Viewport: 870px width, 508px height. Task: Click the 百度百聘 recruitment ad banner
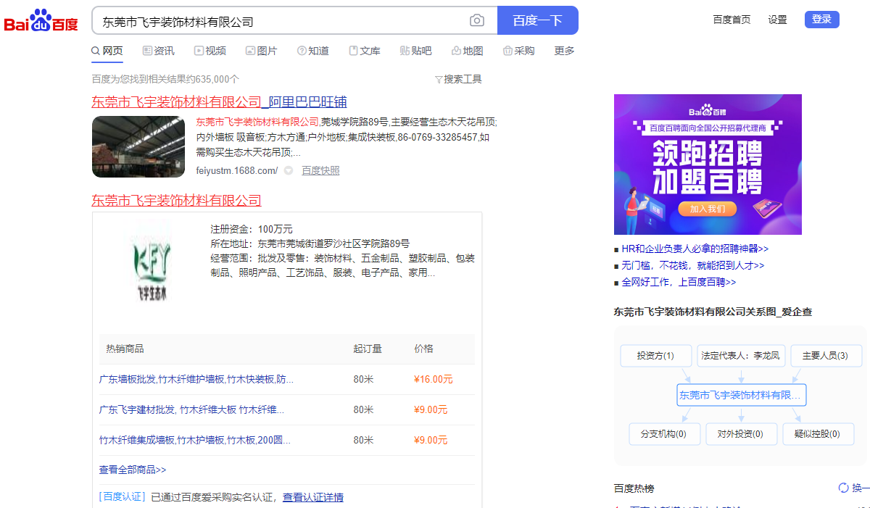(x=708, y=165)
